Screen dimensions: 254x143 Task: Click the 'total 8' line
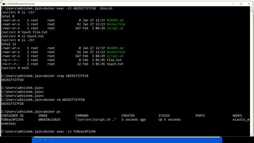click(x=8, y=16)
